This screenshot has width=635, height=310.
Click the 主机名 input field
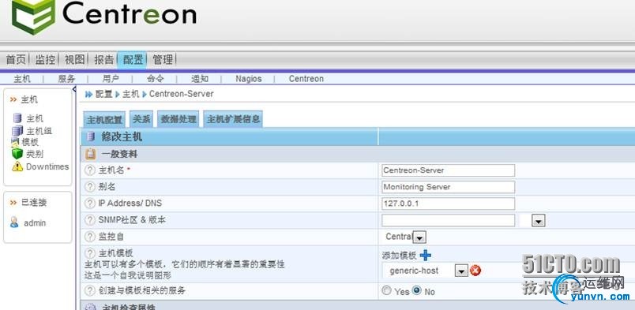click(x=448, y=170)
